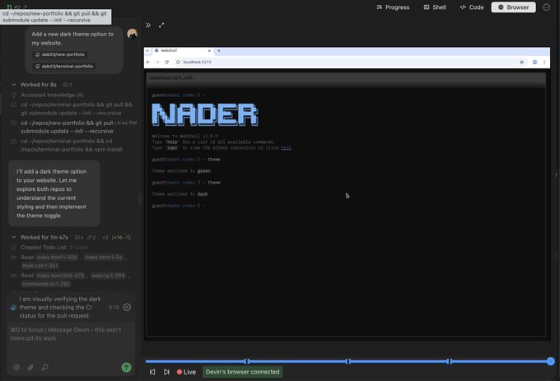This screenshot has width=560, height=381.
Task: Open the dabit3/terminal-portfolio repo chip
Action: point(64,66)
